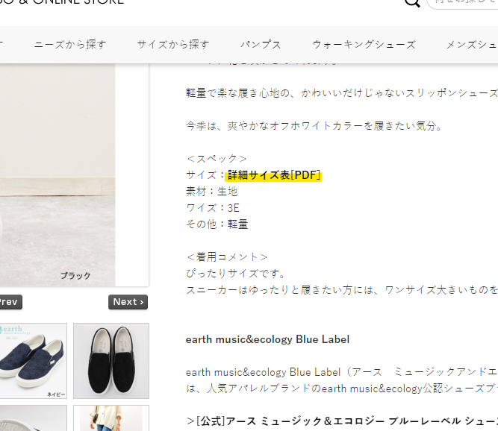Click the main ブラック product image
498x431 pixels.
coord(57,175)
